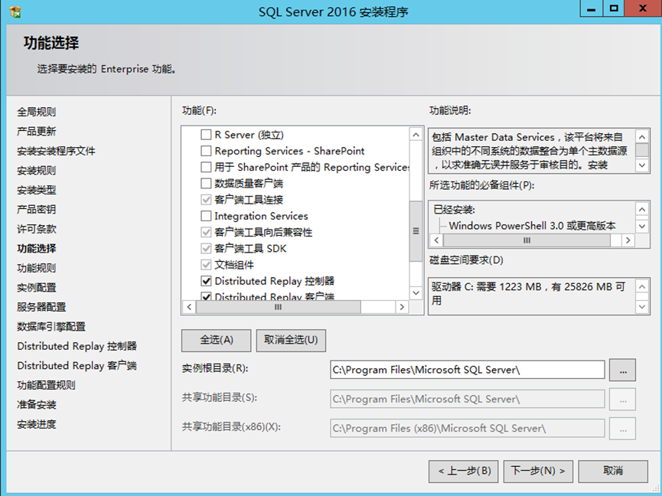Select 许可条款 step in sidebar
Viewport: 662px width, 496px height.
tap(36, 229)
